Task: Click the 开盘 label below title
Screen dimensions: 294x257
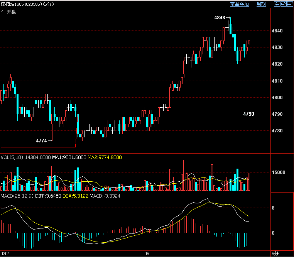Action: coord(12,12)
